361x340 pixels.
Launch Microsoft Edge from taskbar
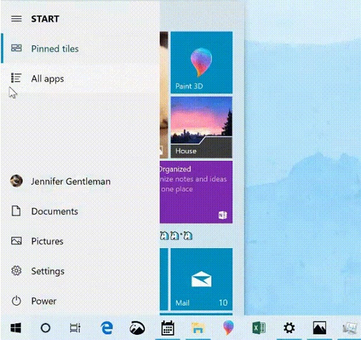[x=107, y=328]
